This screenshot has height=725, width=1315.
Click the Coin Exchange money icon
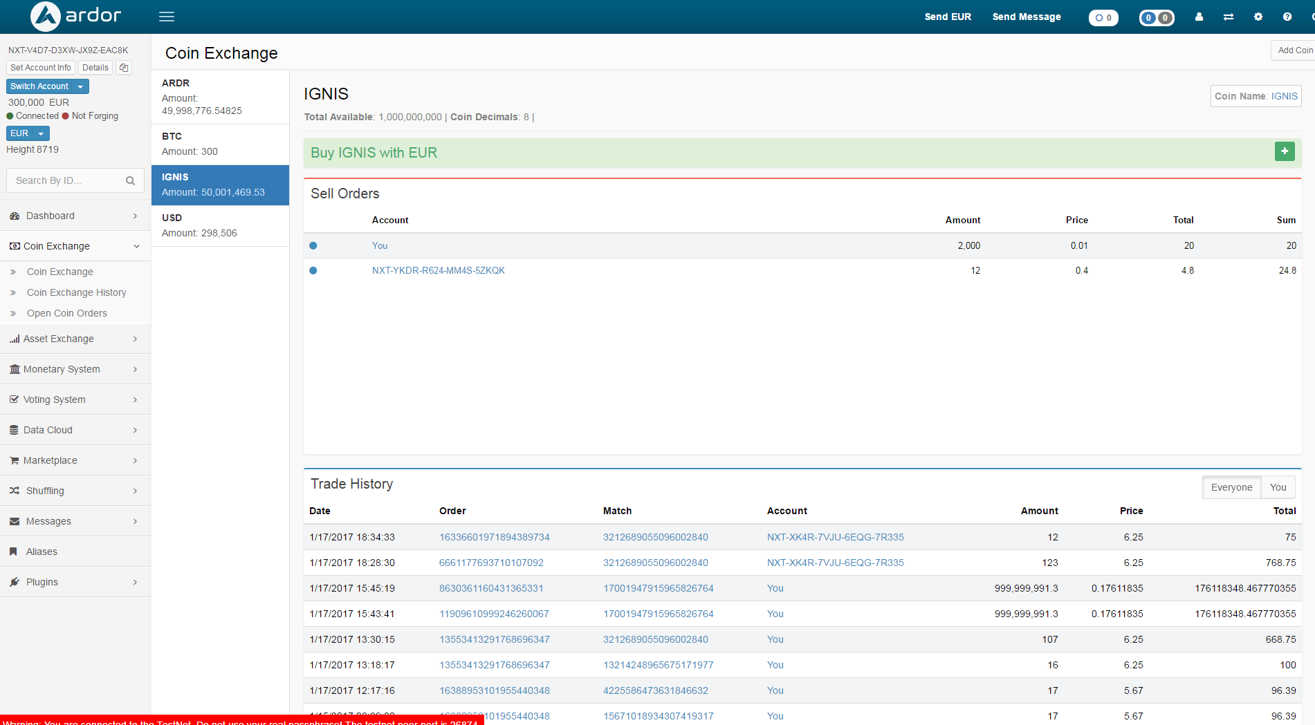point(15,246)
